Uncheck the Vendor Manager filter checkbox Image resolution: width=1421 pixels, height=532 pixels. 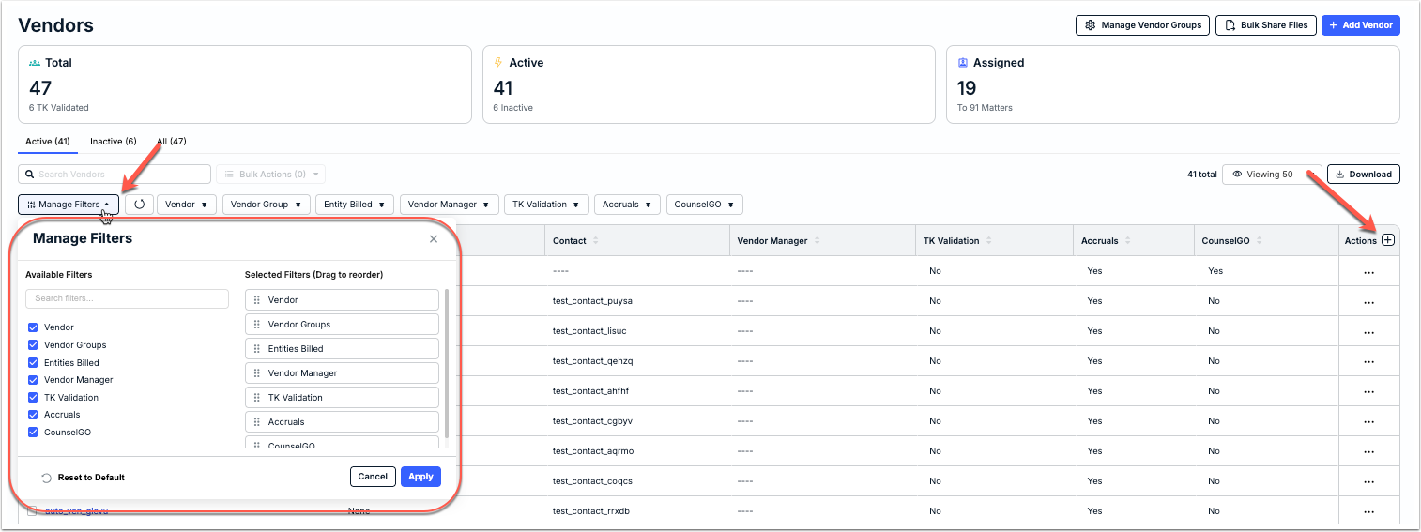tap(33, 380)
